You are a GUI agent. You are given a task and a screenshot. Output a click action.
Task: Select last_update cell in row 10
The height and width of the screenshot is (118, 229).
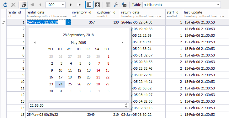(206, 82)
